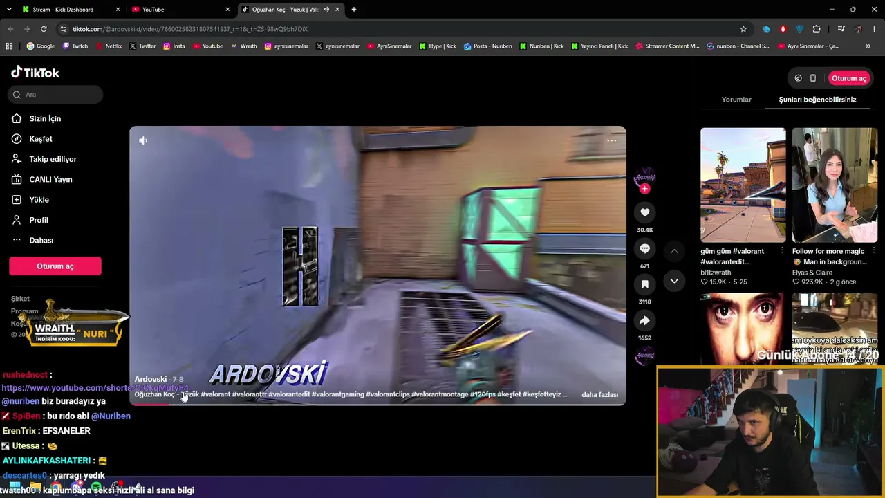View site information icon in address bar
This screenshot has height=498, width=885.
(x=64, y=29)
